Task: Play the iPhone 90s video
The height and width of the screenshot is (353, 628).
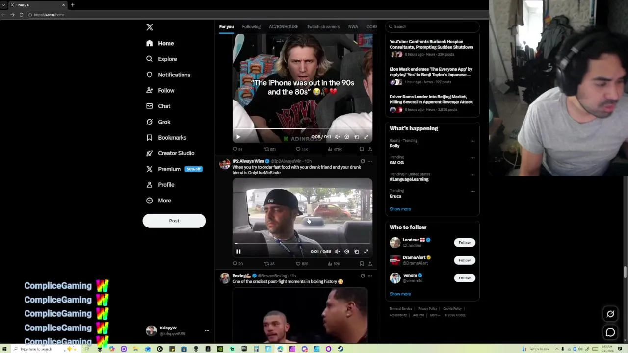Action: pos(238,137)
